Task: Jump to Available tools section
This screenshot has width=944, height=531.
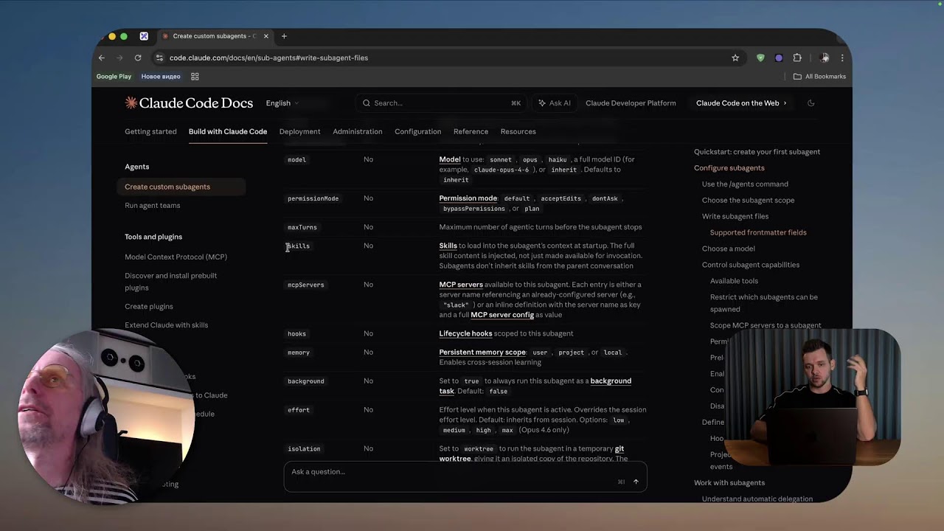Action: [734, 282]
